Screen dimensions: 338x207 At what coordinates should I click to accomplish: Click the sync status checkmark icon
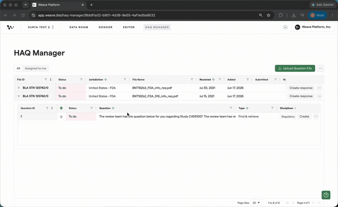point(285,27)
